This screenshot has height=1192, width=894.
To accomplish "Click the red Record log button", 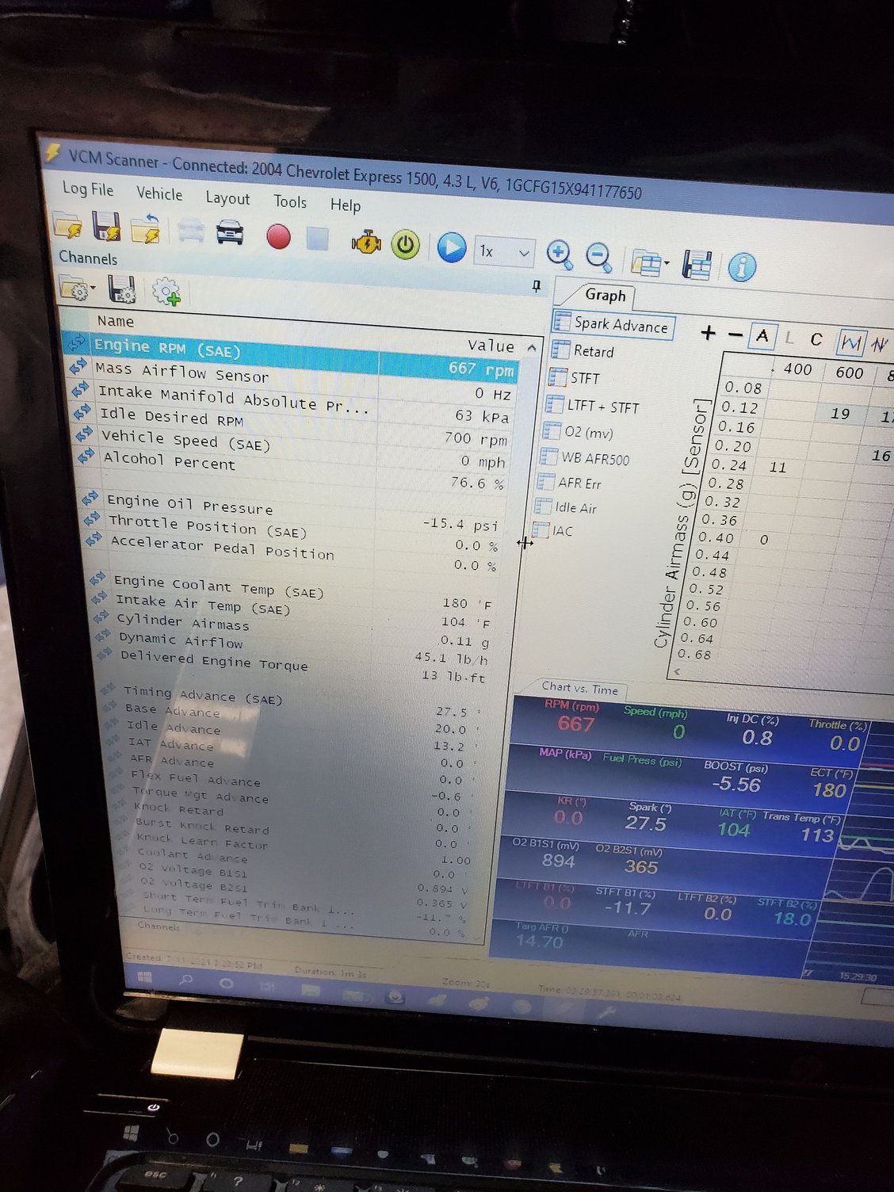I will pyautogui.click(x=278, y=236).
